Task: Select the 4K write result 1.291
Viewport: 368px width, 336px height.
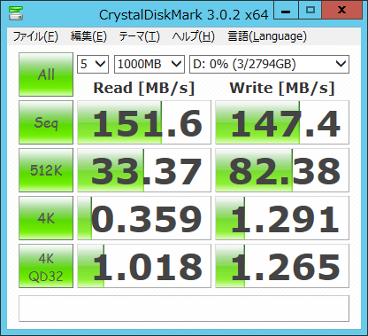Action: (x=282, y=218)
